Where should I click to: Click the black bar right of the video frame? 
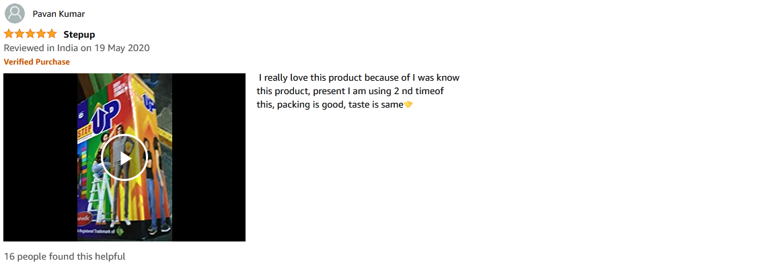pos(209,157)
